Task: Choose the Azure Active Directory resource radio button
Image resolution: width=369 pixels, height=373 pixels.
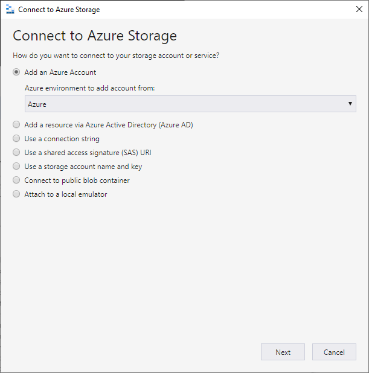Action: pos(16,125)
